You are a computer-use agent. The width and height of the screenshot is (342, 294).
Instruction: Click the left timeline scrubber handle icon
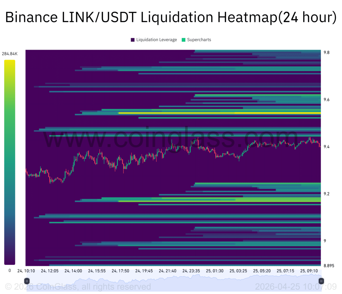tap(27, 281)
